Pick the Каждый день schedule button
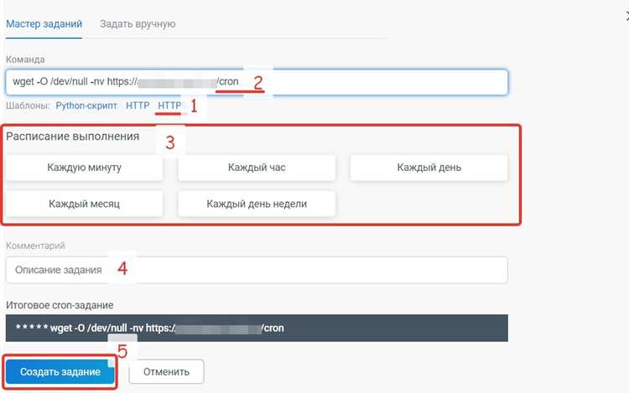Screen dimensions: 629x393 [429, 168]
